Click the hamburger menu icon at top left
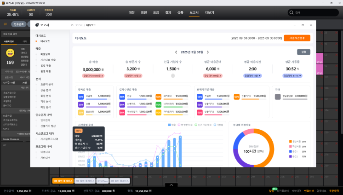Viewport: 343px width, 195px height. (6, 24)
